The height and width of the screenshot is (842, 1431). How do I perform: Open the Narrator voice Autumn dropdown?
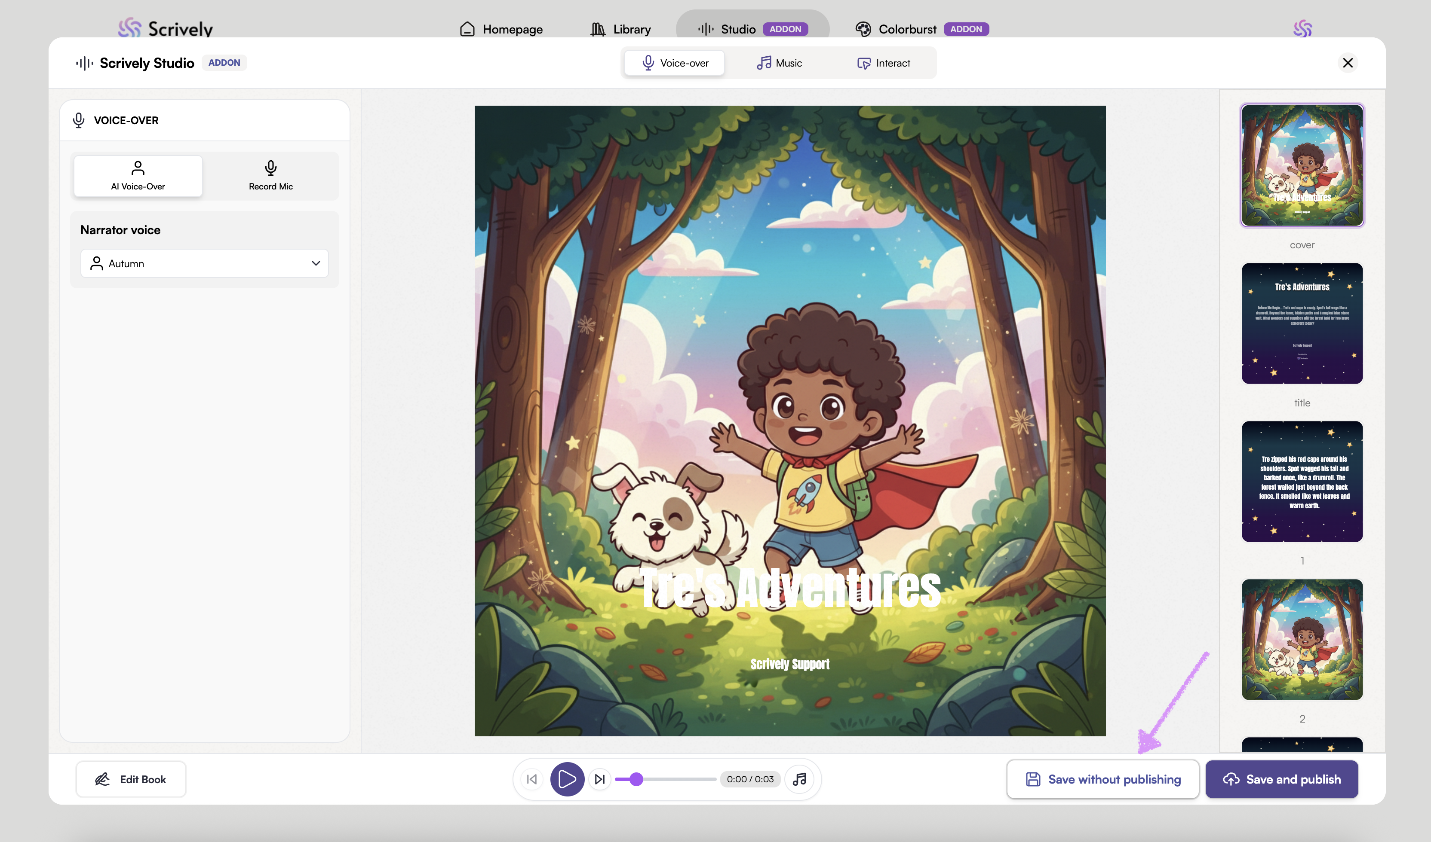pyautogui.click(x=204, y=263)
